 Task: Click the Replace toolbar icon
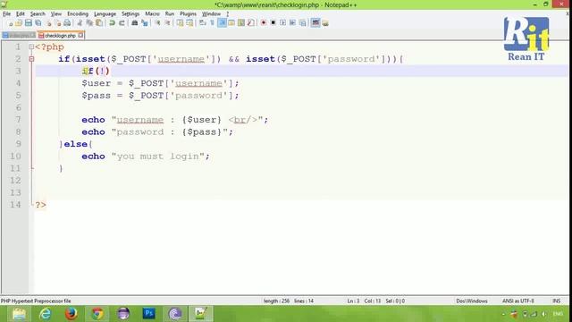[145, 23]
